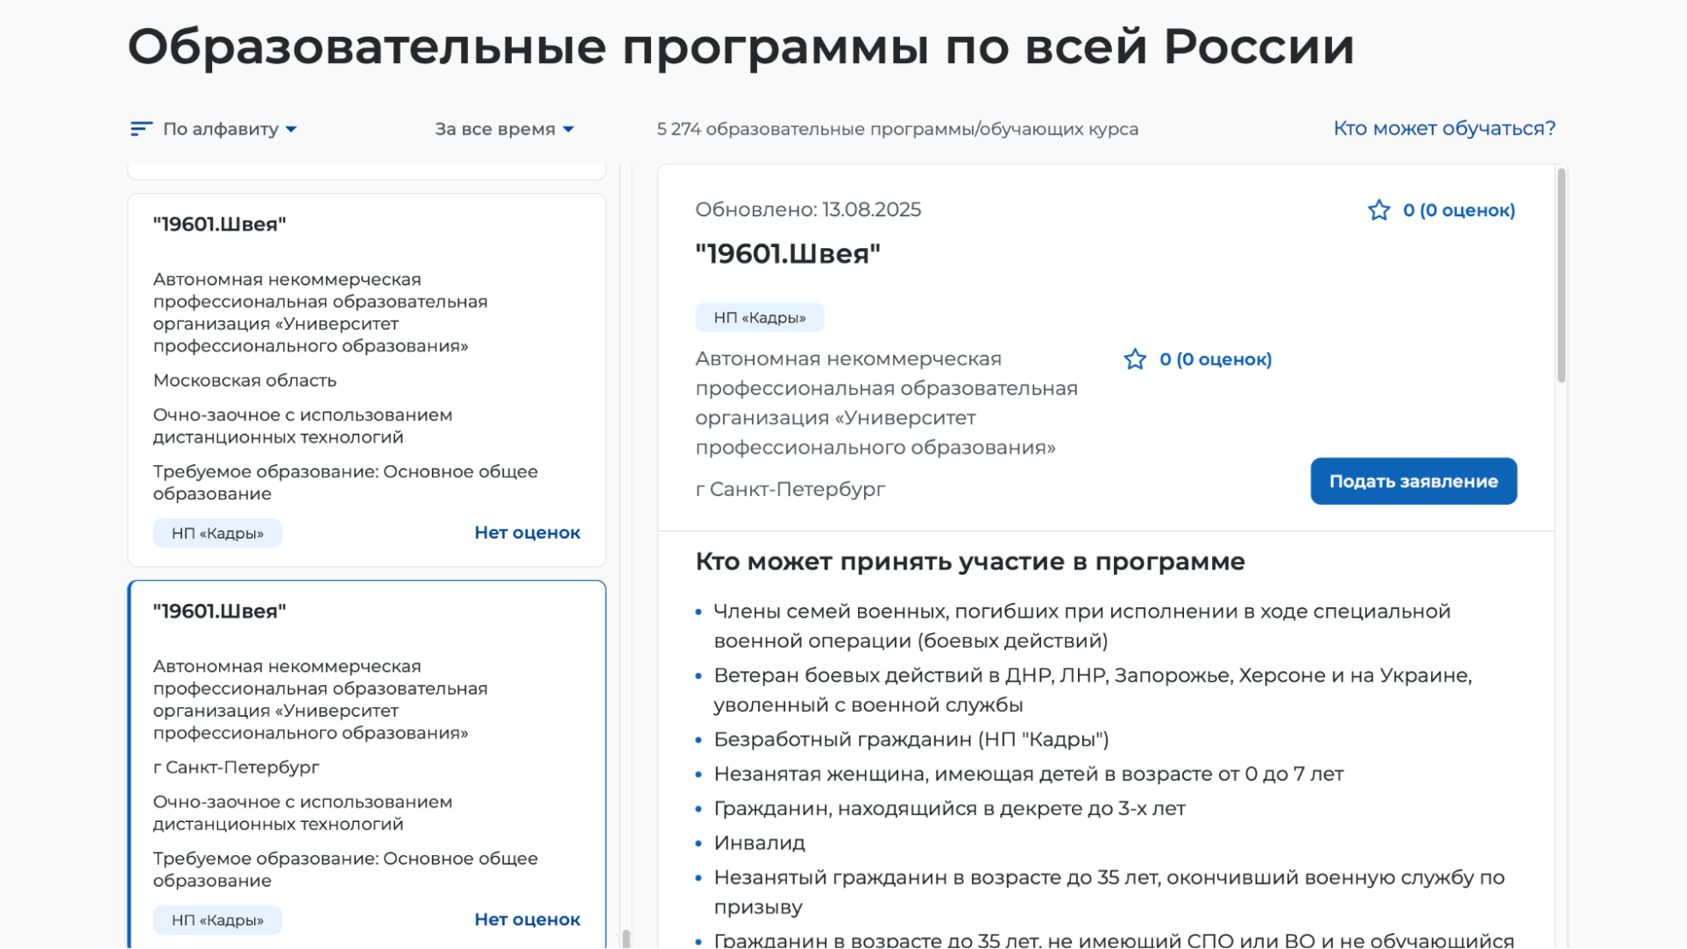Click the sort lines icon next to По алфавиту
The image size is (1687, 949).
[140, 129]
